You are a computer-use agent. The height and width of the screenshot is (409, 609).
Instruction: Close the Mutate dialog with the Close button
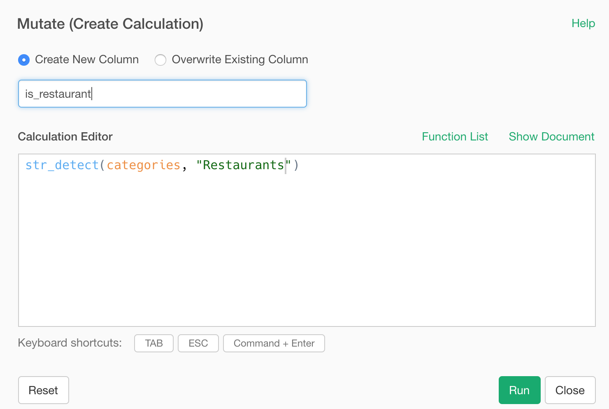click(x=570, y=390)
